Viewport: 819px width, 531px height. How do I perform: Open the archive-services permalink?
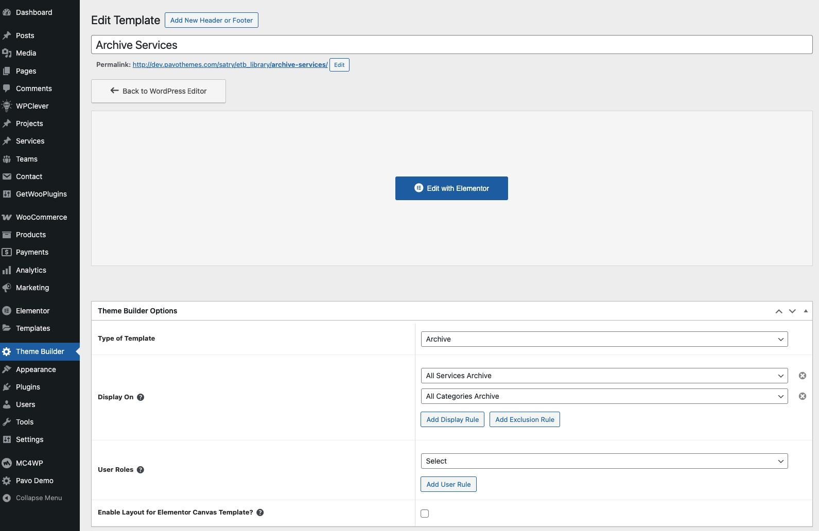230,65
